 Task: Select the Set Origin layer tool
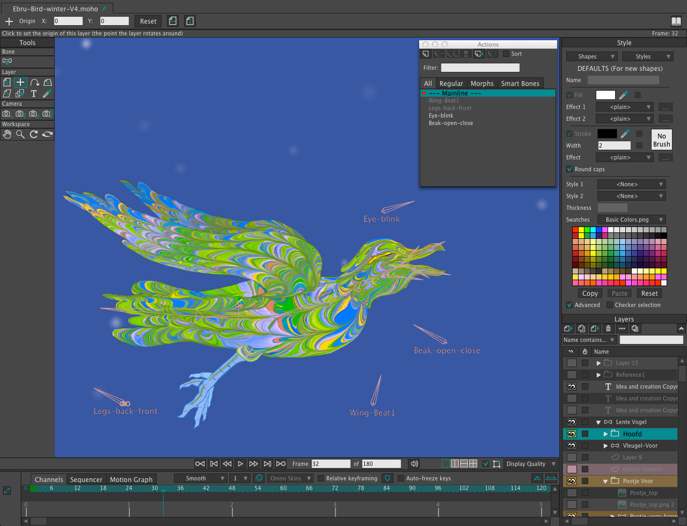click(x=20, y=82)
